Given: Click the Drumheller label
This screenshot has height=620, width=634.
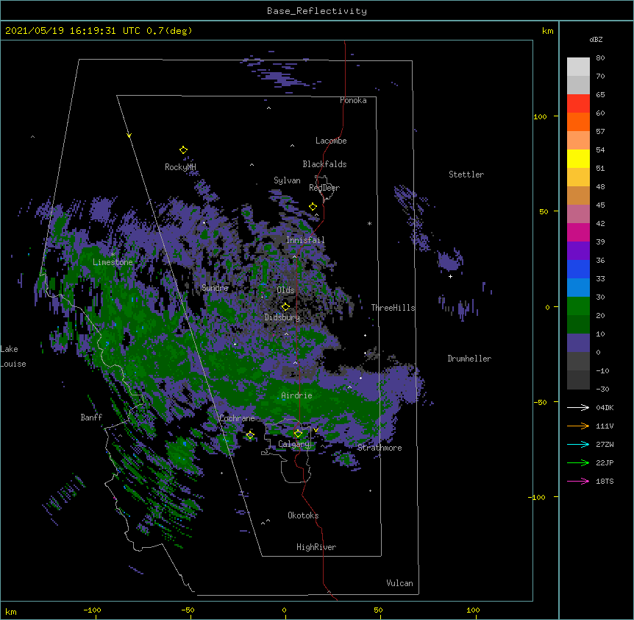Looking at the screenshot, I should (x=469, y=359).
